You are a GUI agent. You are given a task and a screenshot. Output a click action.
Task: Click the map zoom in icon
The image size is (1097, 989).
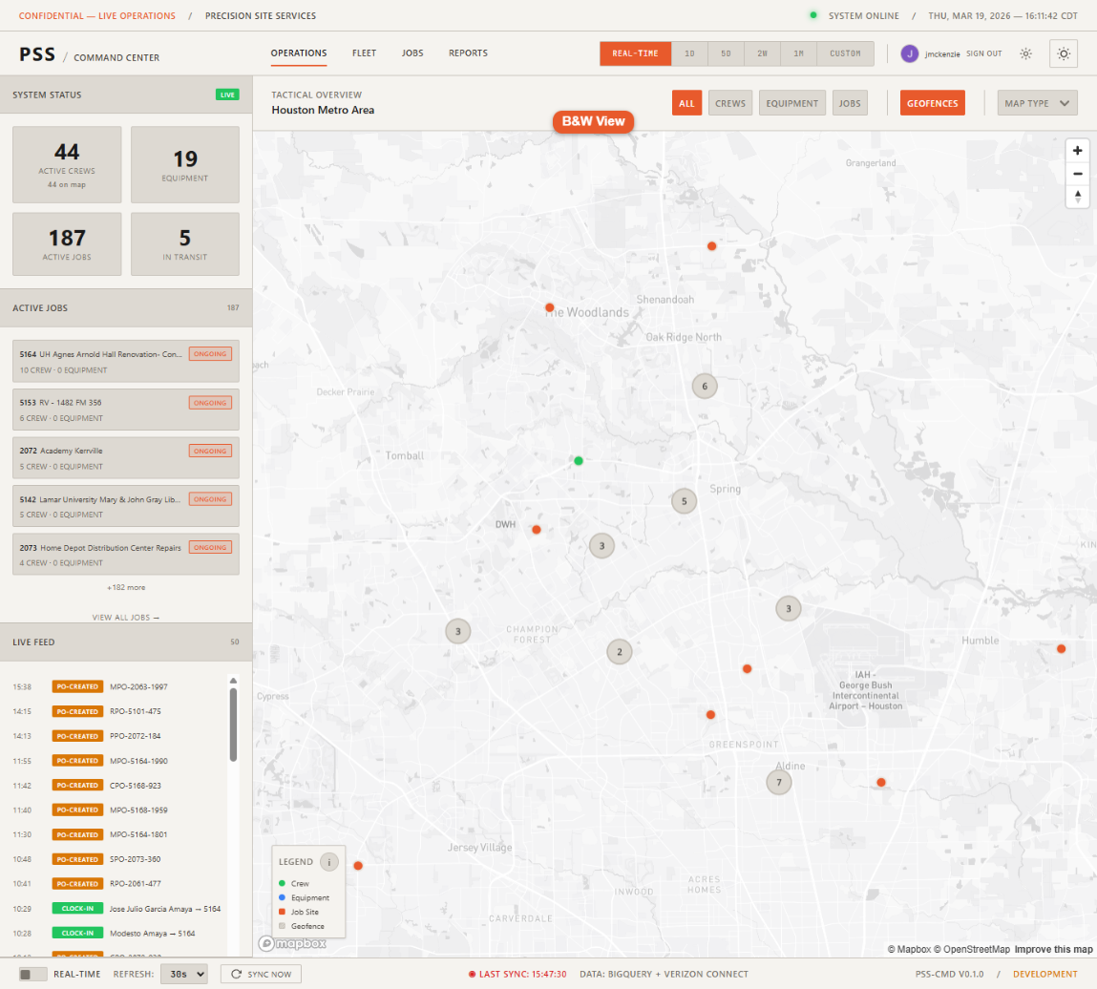1077,150
